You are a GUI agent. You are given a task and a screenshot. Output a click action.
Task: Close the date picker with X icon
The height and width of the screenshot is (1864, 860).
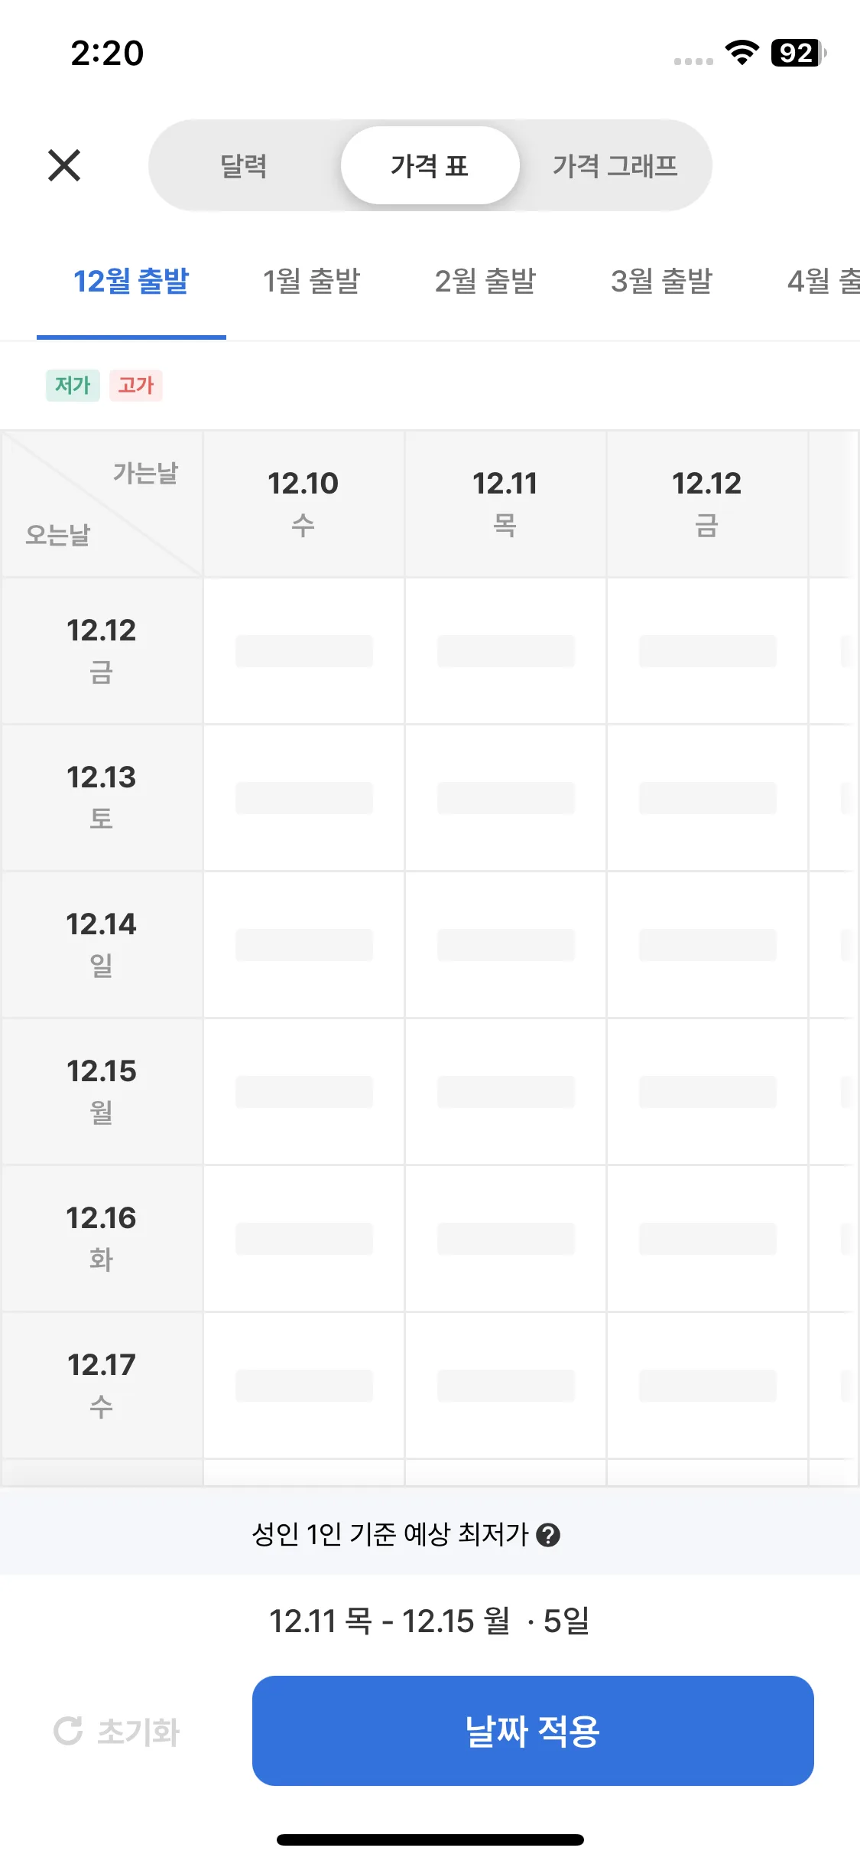[x=64, y=165]
